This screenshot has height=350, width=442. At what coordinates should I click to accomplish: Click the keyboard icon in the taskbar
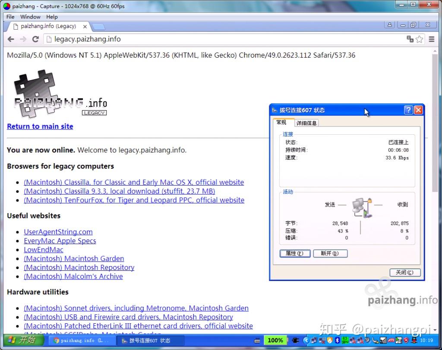[257, 341]
